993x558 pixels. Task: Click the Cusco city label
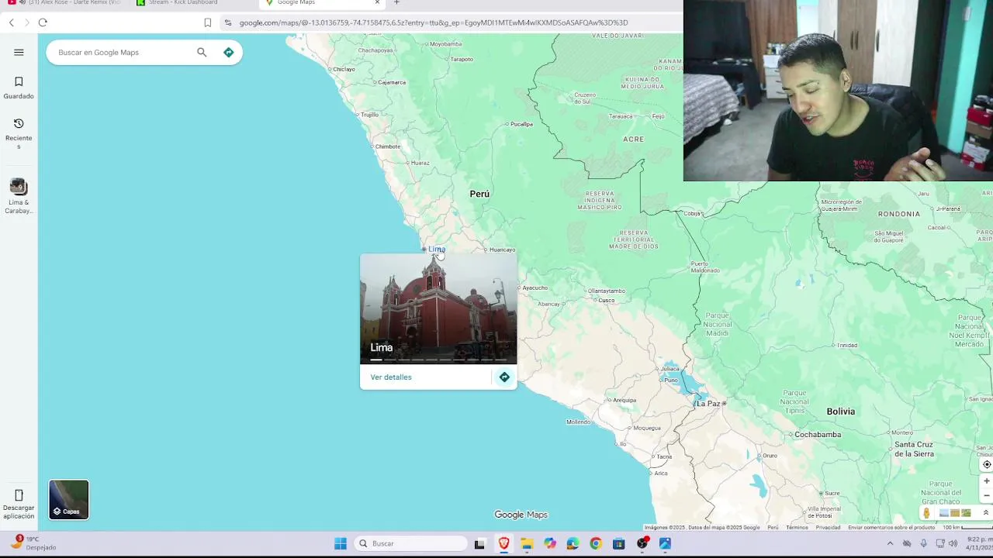607,300
